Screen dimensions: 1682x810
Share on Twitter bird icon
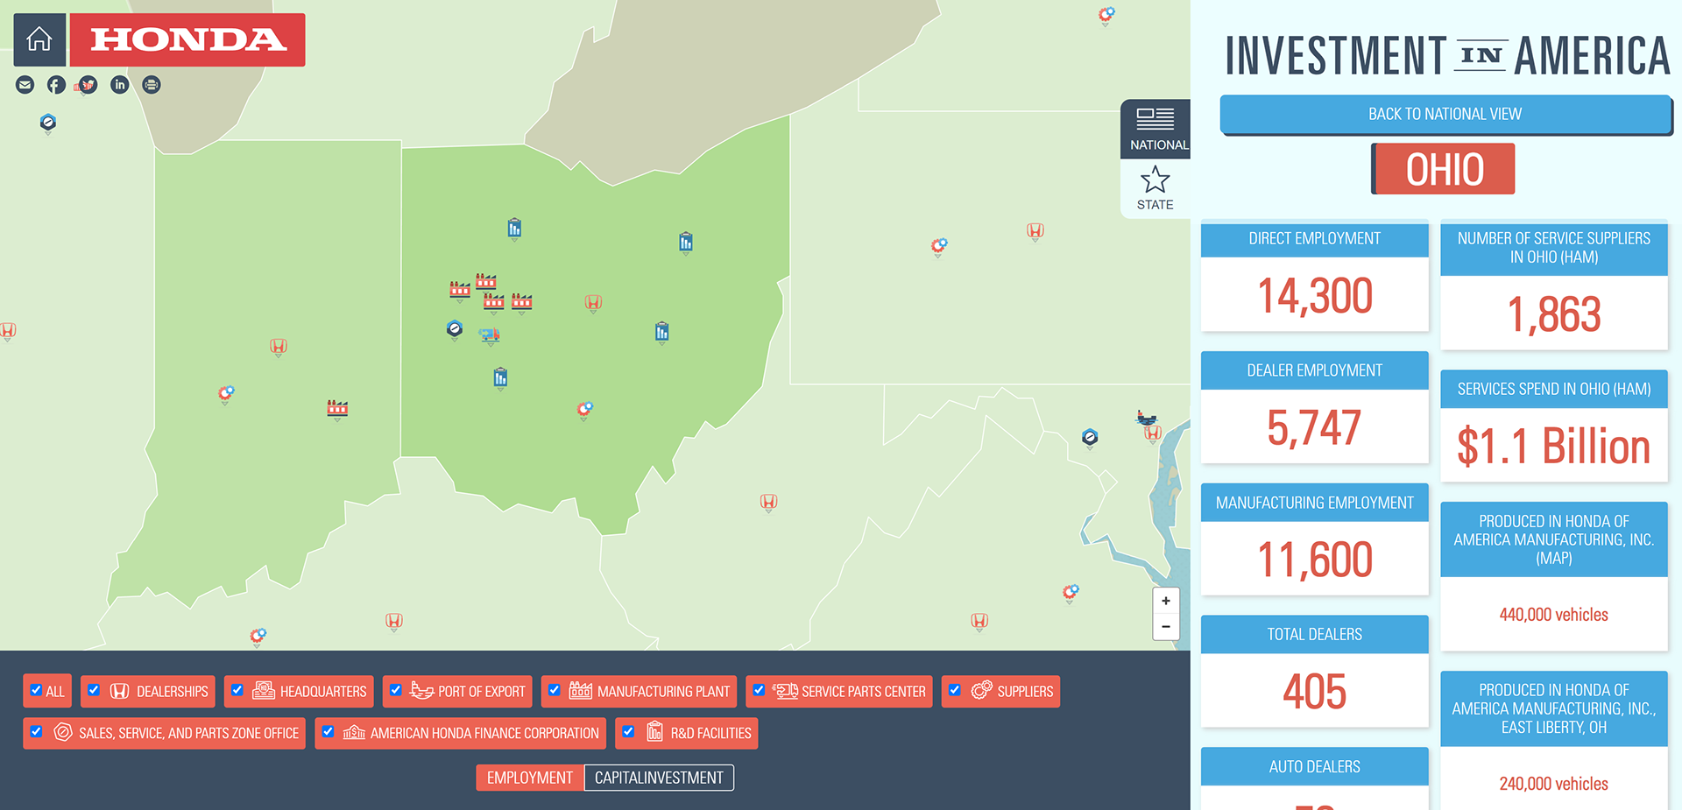tap(88, 85)
